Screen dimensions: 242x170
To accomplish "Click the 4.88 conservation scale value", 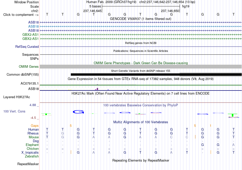I will tap(33, 105).
